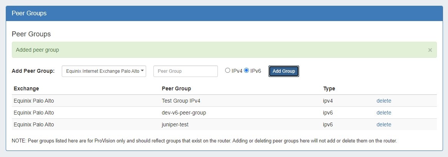Select the IPv6 radio button
The image size is (448, 157).
pyautogui.click(x=247, y=70)
